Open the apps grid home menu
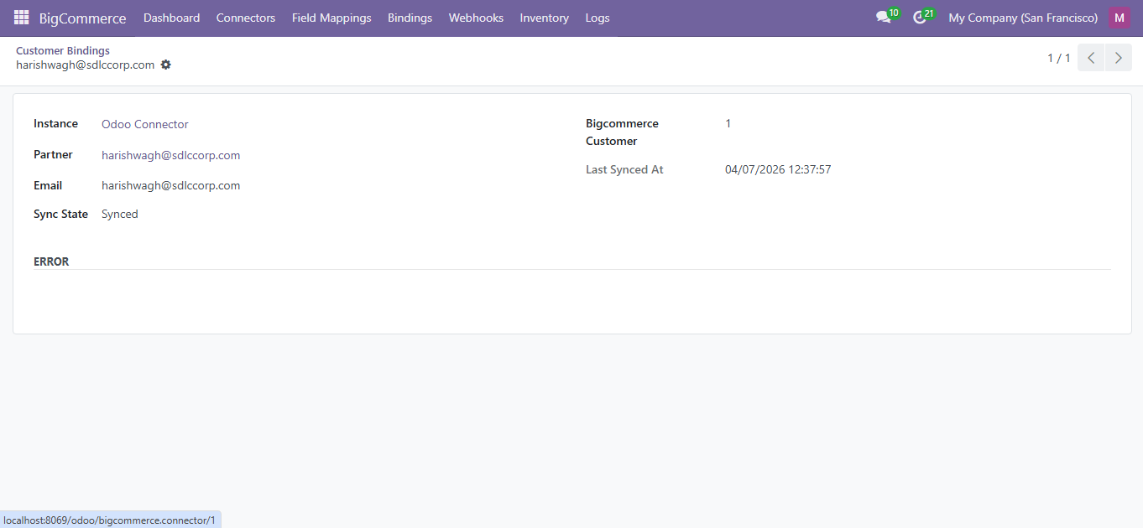This screenshot has height=528, width=1143. [x=21, y=18]
